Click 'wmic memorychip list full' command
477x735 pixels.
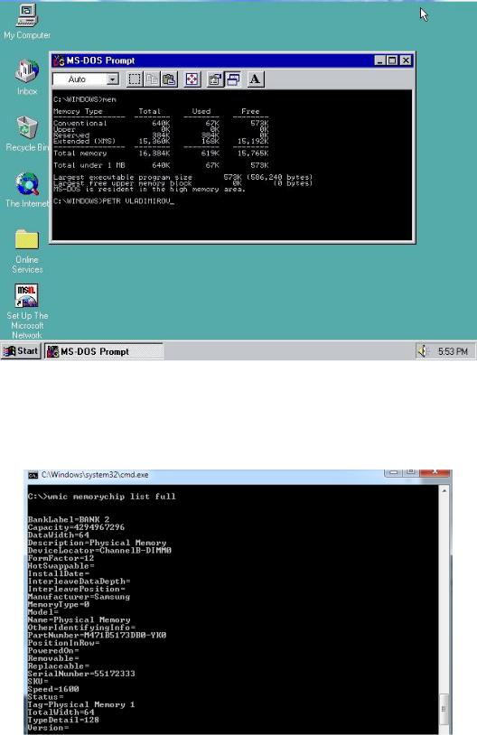(x=112, y=497)
